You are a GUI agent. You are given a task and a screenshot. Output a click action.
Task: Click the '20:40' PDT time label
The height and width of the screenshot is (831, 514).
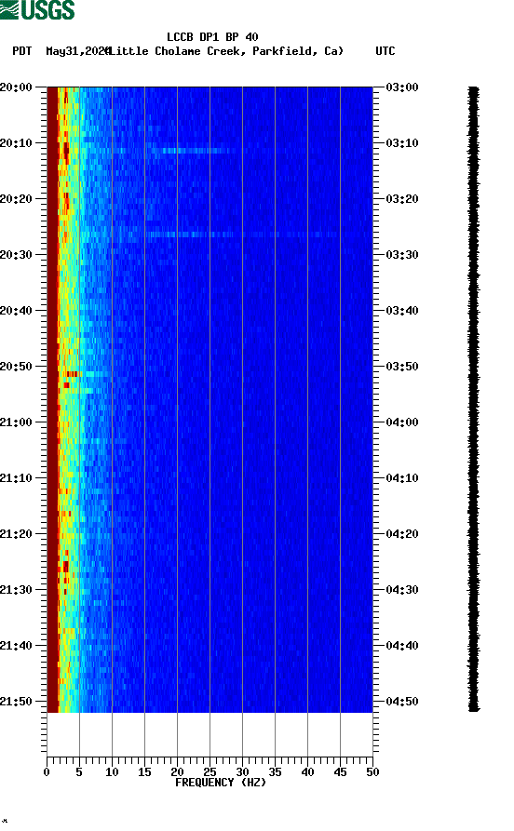click(16, 311)
